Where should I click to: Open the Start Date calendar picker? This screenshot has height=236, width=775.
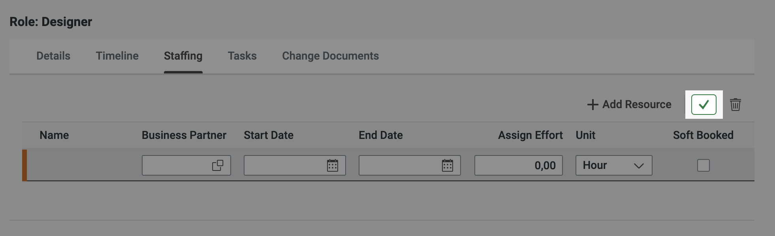333,165
